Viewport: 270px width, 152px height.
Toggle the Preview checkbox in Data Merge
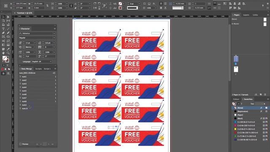[21, 144]
